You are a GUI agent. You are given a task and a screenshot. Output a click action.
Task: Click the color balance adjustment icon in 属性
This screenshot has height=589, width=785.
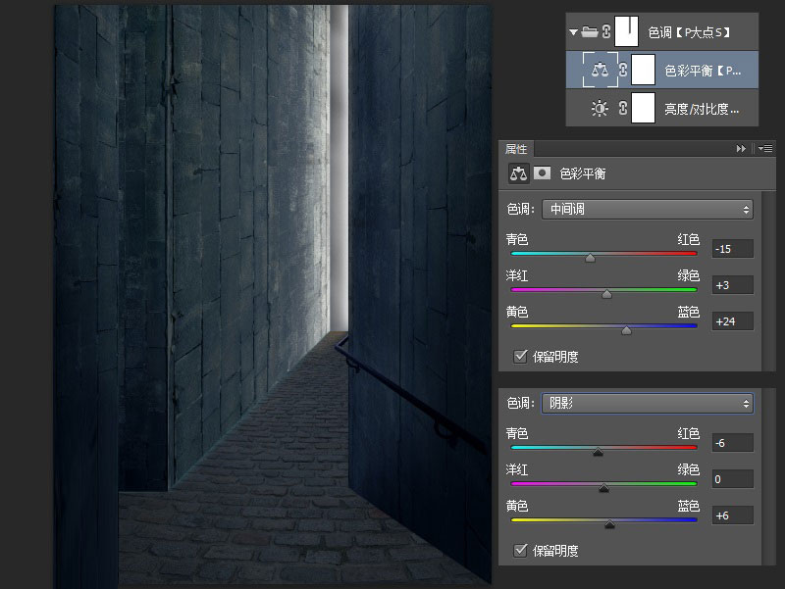[x=518, y=173]
